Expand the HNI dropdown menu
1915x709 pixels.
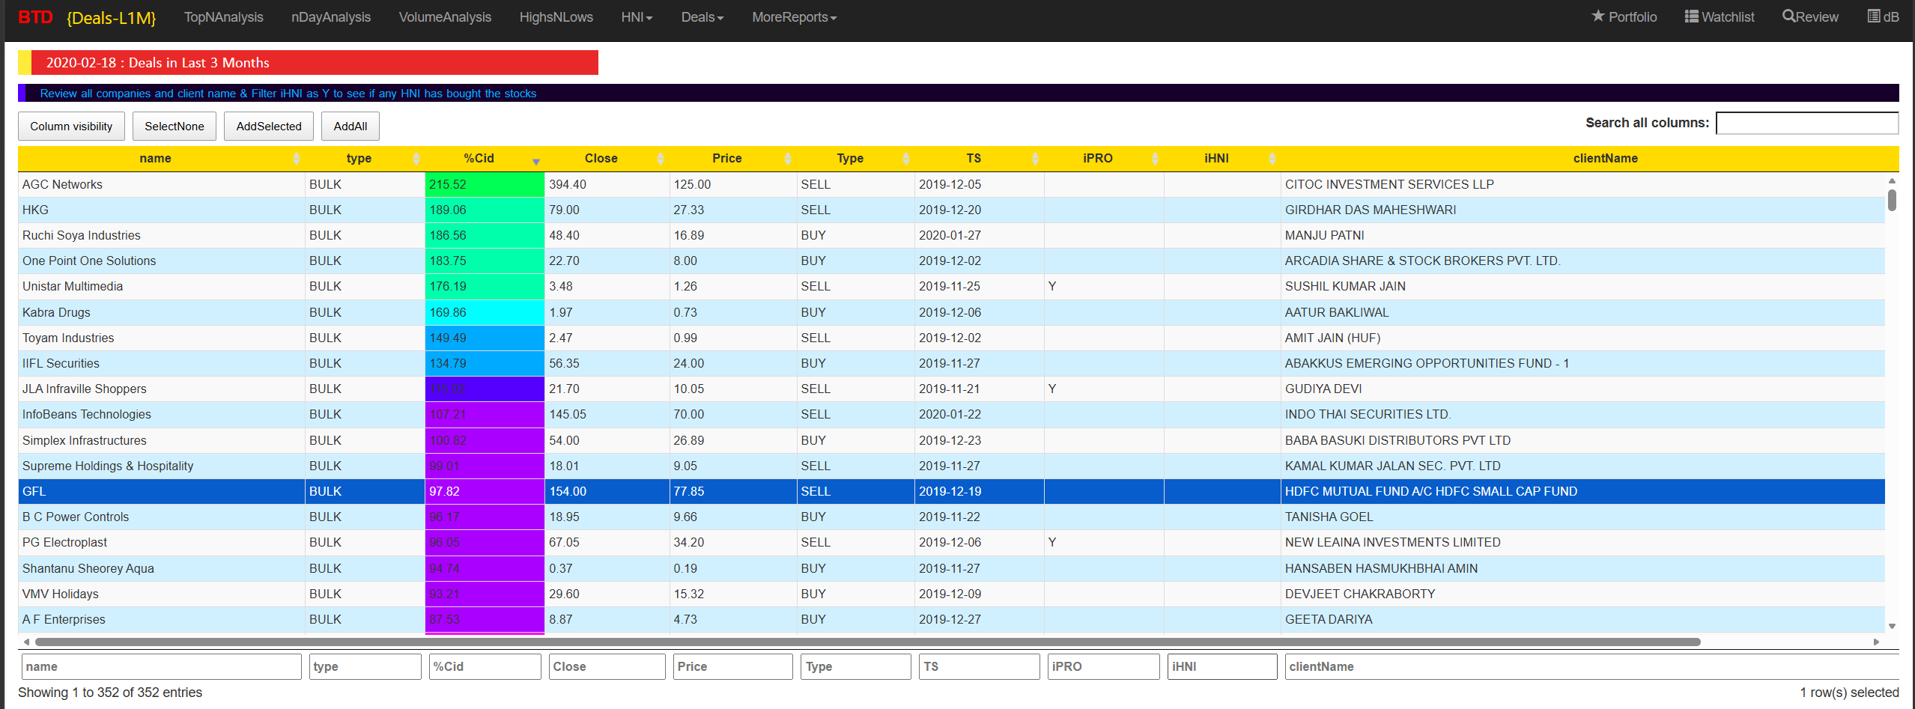[x=637, y=17]
